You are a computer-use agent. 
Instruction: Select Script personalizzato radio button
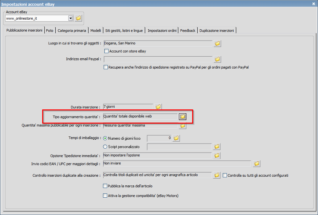coord(105,146)
